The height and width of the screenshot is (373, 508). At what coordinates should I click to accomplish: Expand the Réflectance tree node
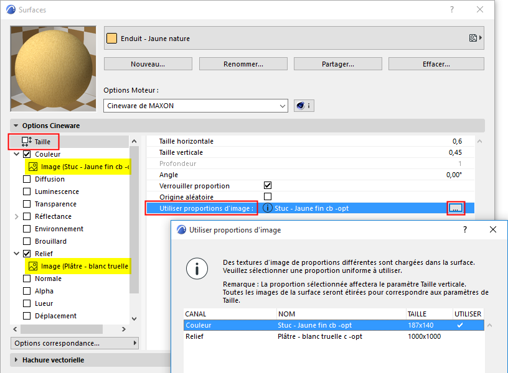(17, 216)
